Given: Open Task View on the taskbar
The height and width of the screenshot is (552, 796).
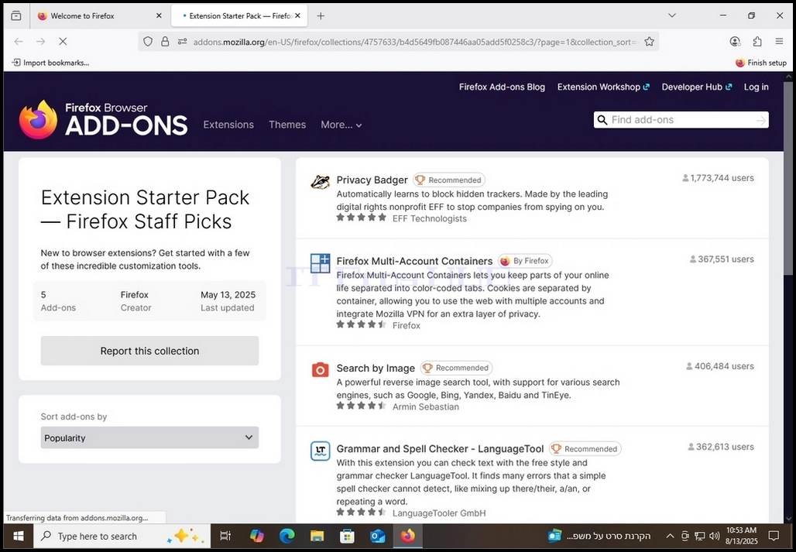Looking at the screenshot, I should [x=225, y=536].
